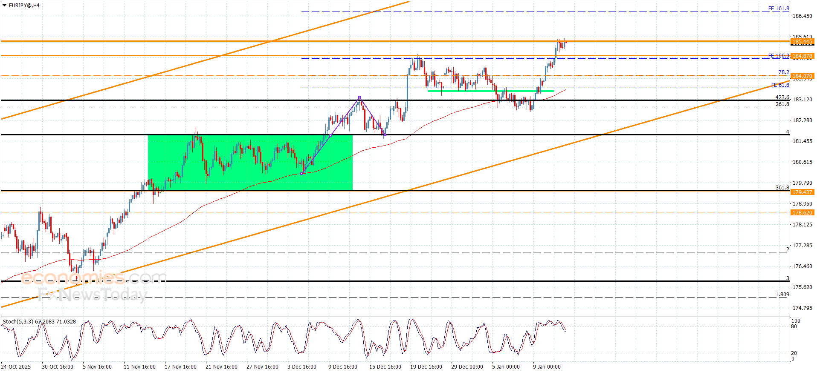The height and width of the screenshot is (372, 817).
Task: Click the 78.2 Fibonacci level label
Action: pos(784,72)
